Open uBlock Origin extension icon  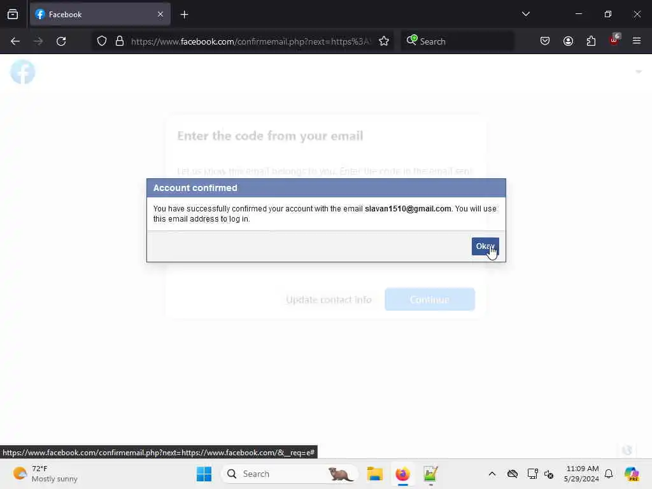[614, 40]
